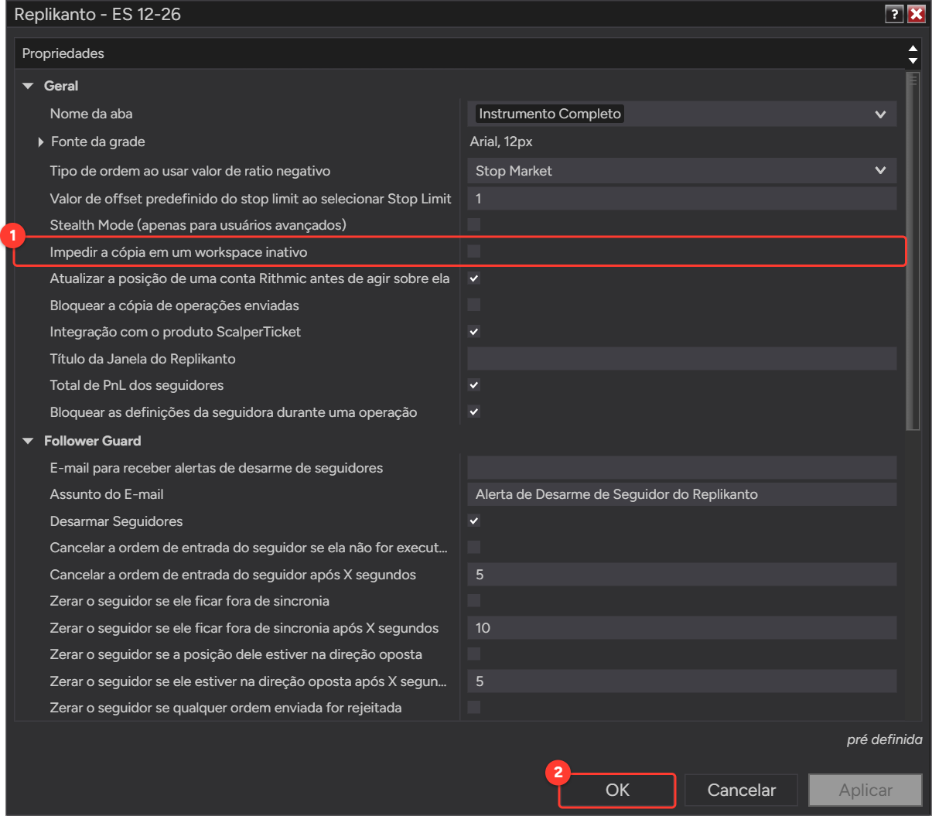The image size is (932, 816).
Task: Select the Nome da aba label
Action: pyautogui.click(x=91, y=114)
